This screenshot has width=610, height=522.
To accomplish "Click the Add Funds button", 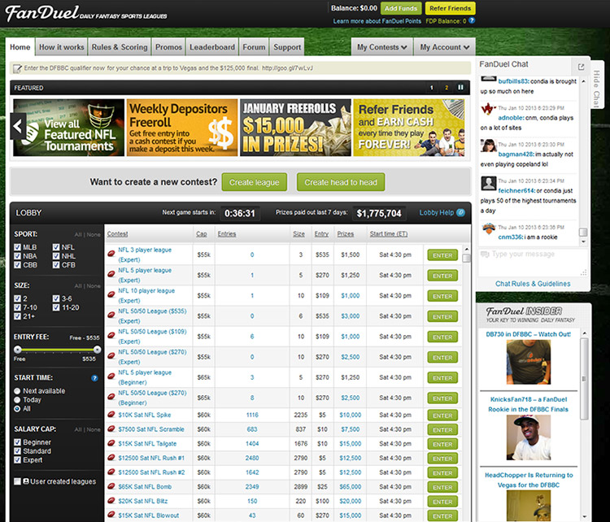I will [401, 8].
